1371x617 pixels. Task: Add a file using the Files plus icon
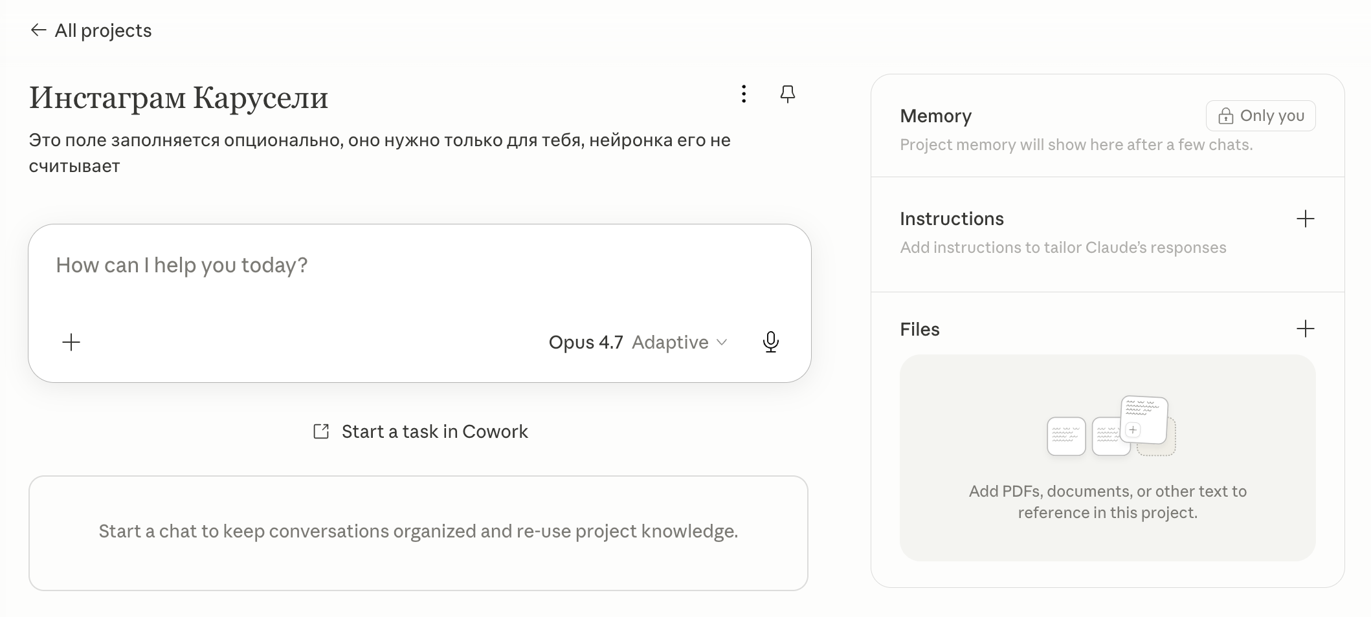pyautogui.click(x=1305, y=329)
